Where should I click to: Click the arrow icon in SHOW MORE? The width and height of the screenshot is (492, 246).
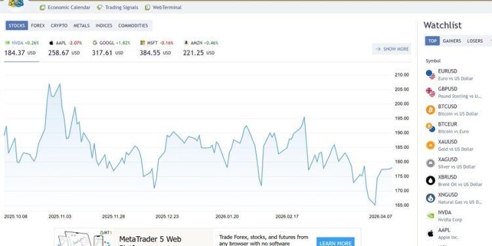click(378, 49)
